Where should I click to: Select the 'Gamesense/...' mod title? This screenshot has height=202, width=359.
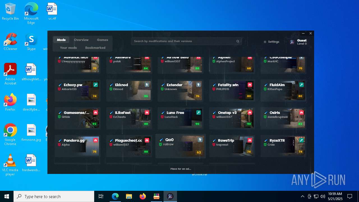(x=77, y=113)
